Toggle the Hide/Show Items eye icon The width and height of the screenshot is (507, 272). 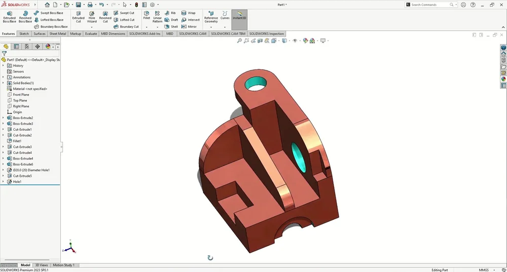tap(295, 41)
